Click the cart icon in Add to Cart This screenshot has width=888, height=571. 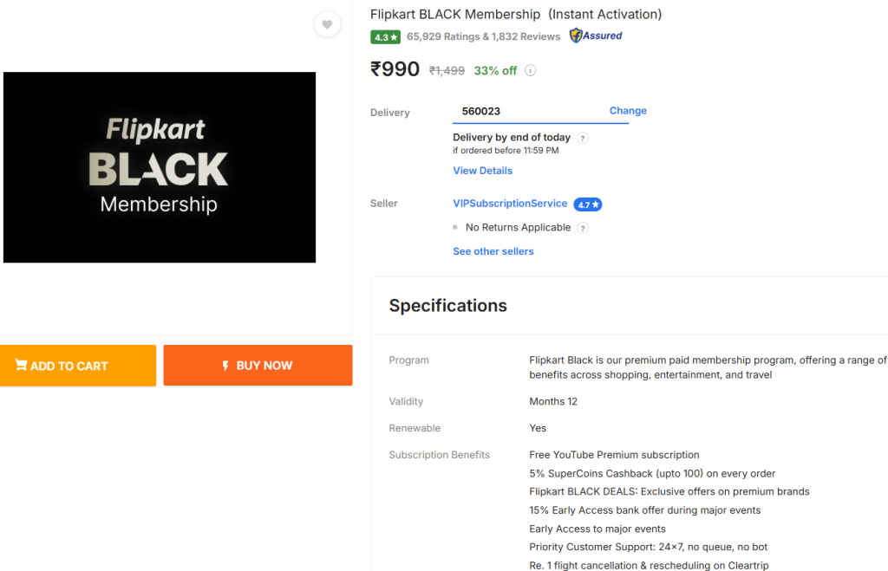point(23,365)
